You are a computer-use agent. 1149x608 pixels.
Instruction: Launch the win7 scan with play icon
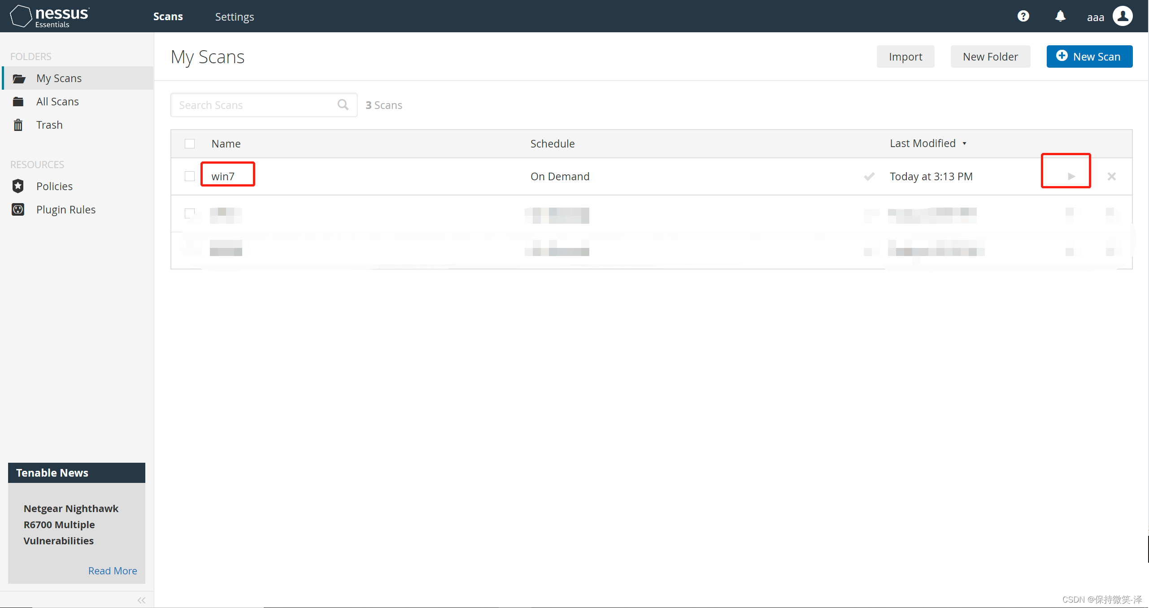1071,176
